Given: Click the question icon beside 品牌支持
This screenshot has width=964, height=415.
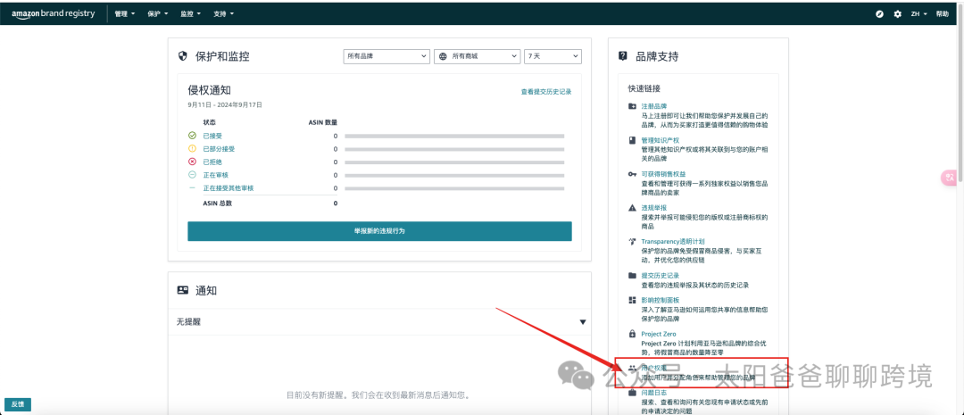Looking at the screenshot, I should 623,56.
